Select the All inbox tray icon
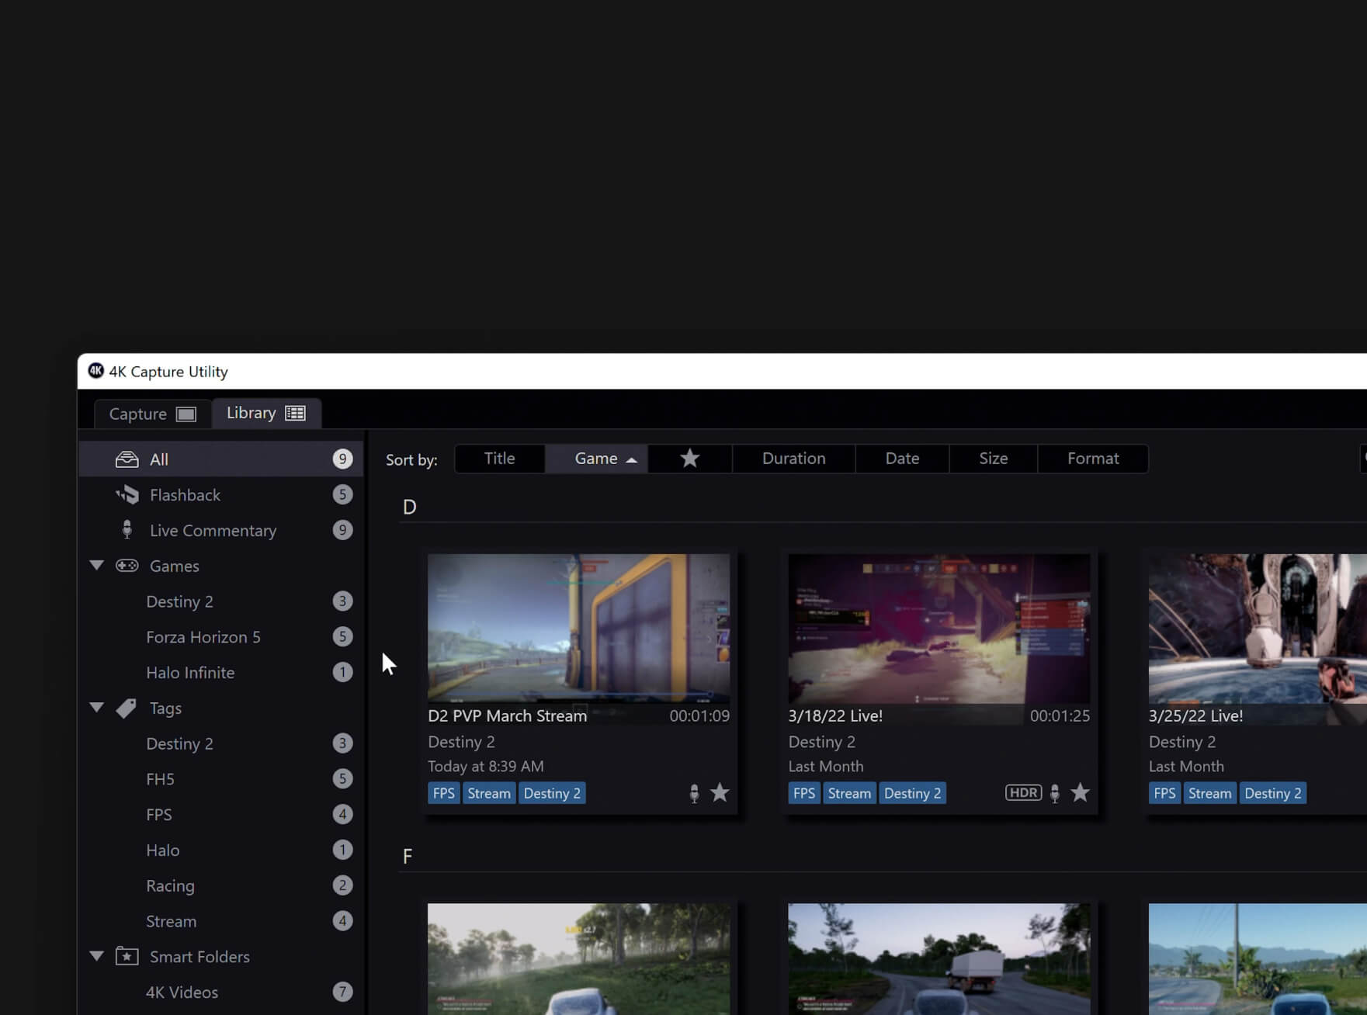Screen dimensions: 1367x1015 click(127, 459)
